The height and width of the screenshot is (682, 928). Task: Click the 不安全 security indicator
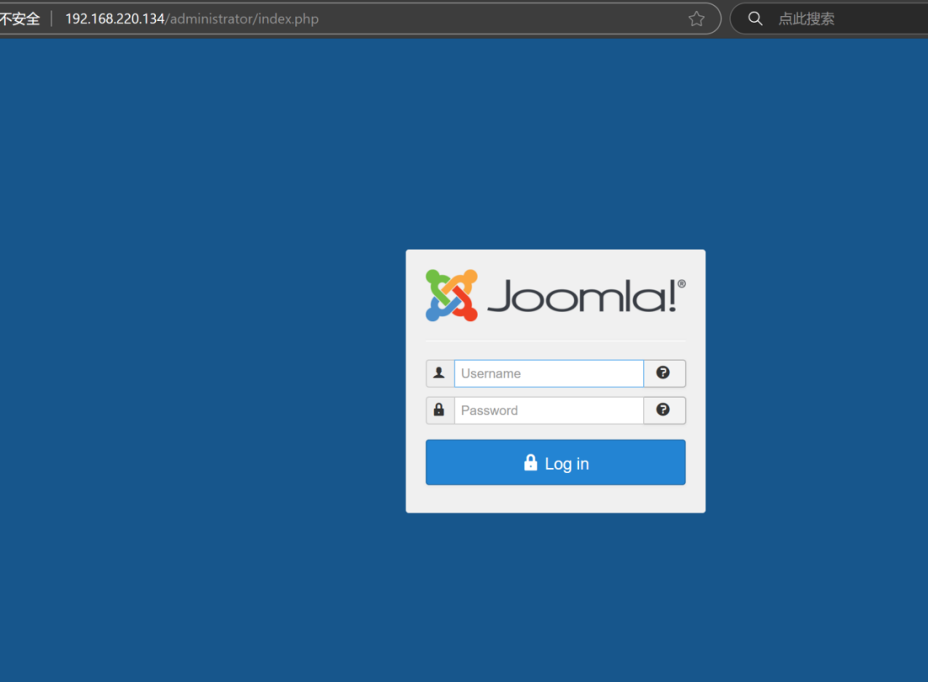[x=19, y=19]
